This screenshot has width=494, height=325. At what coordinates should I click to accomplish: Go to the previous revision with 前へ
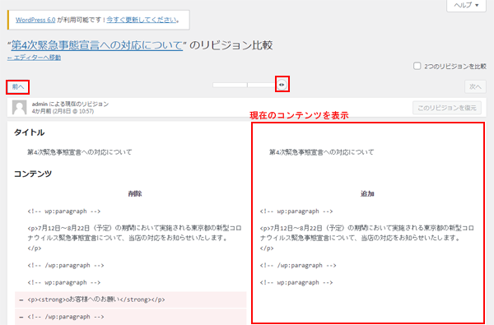(18, 87)
